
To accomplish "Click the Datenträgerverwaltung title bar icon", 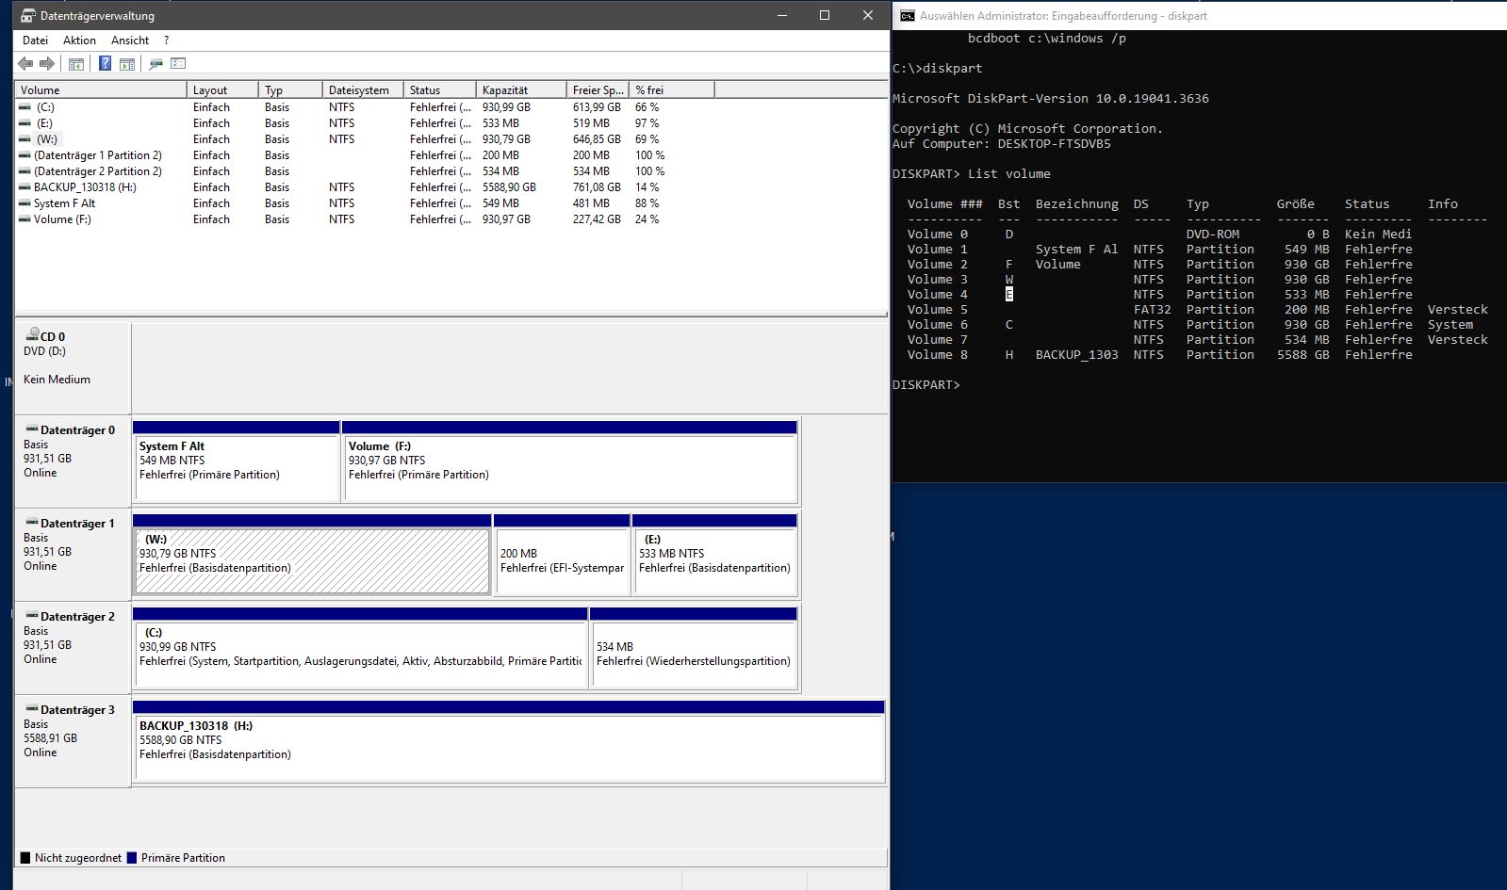I will [x=28, y=15].
